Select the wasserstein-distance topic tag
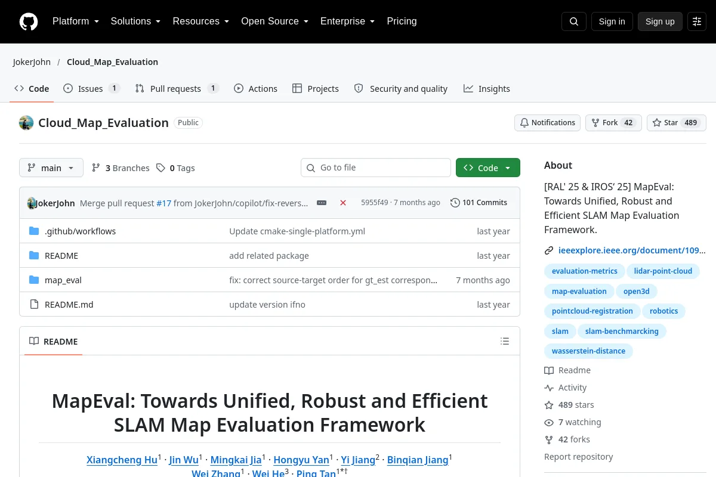The height and width of the screenshot is (477, 716). pos(588,351)
